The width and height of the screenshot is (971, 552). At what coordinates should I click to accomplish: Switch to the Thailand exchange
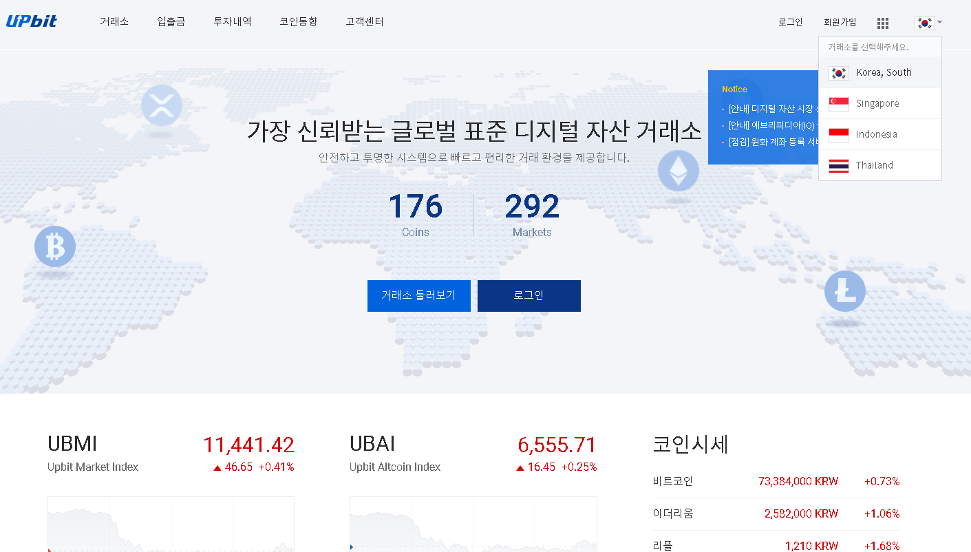880,165
